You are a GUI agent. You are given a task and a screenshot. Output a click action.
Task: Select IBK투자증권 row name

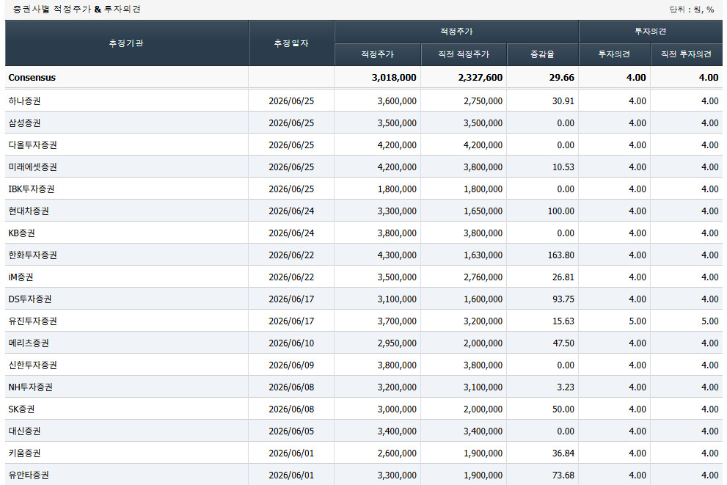pyautogui.click(x=31, y=189)
